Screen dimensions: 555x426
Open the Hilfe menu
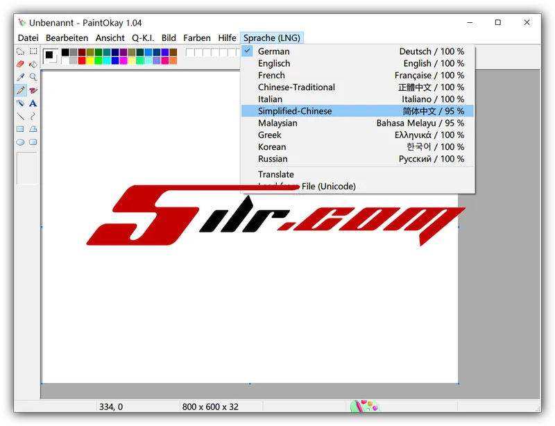pos(227,38)
